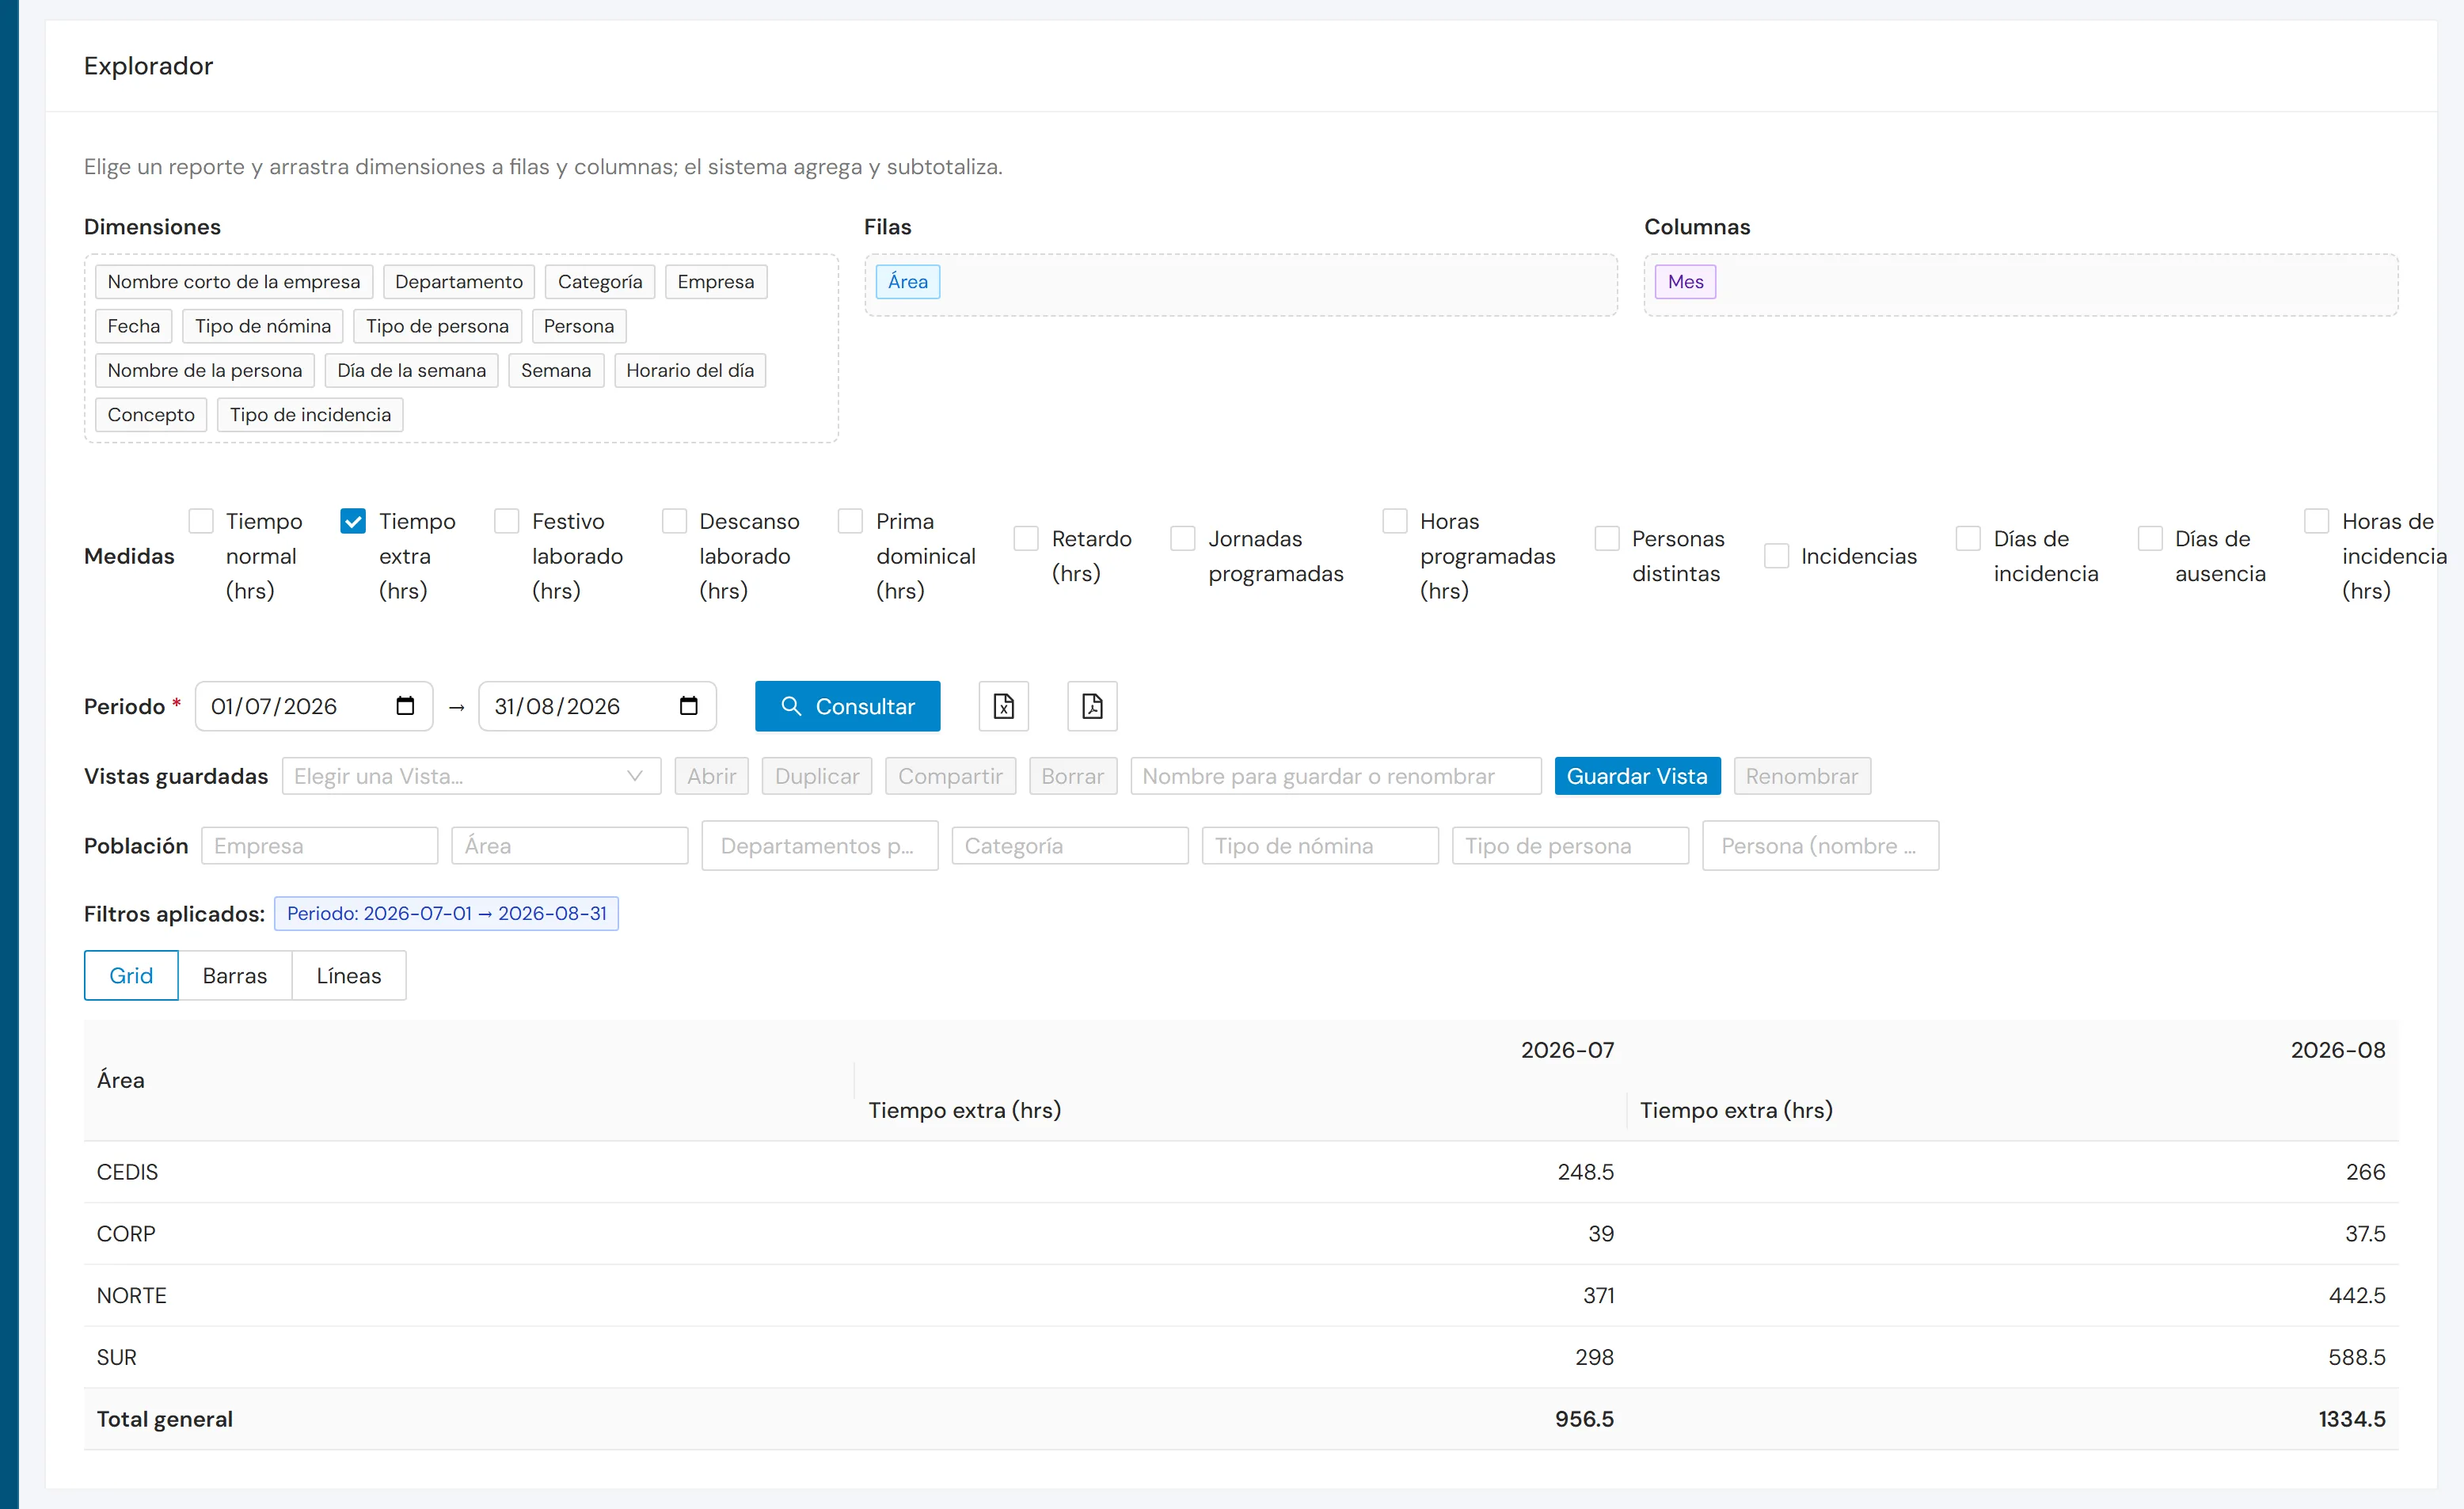Open Tipo de persona population filter
Viewport: 2464px width, 1509px height.
pos(1571,846)
